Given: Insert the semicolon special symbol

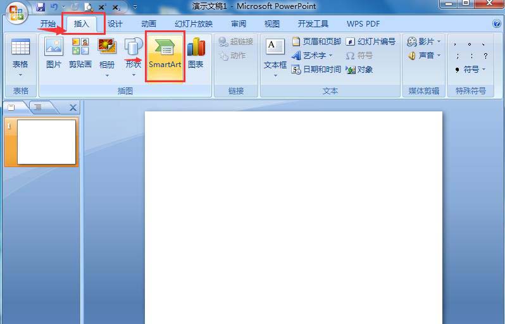Looking at the screenshot, I should coord(458,56).
